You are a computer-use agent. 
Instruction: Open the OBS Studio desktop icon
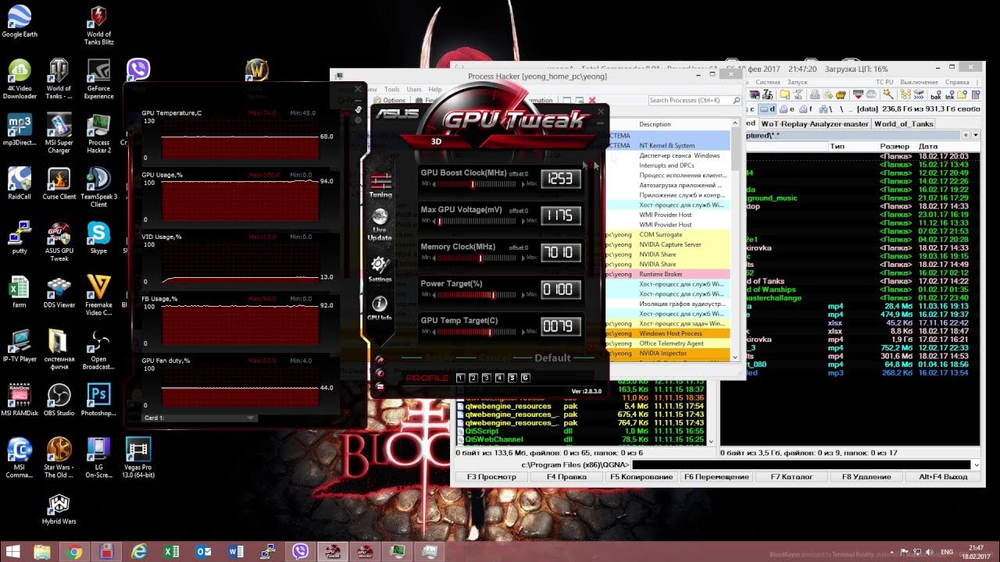59,399
